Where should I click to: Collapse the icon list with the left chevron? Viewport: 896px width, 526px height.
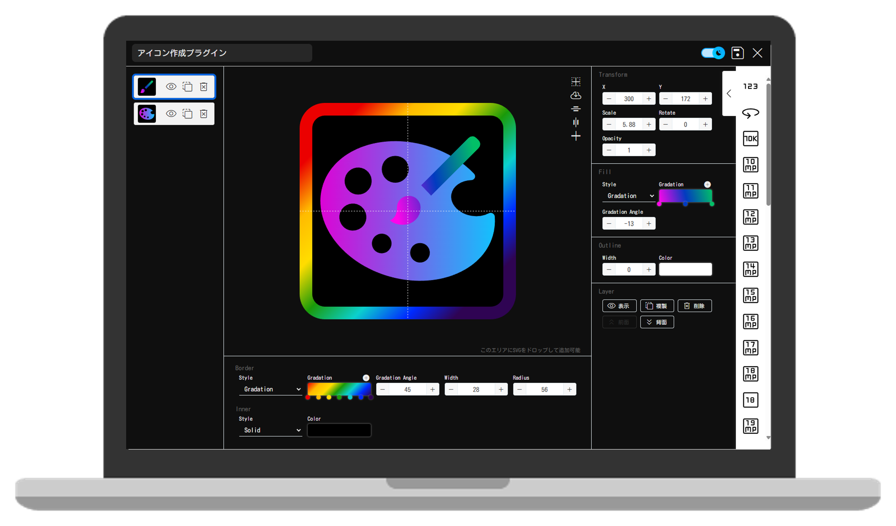pos(729,93)
